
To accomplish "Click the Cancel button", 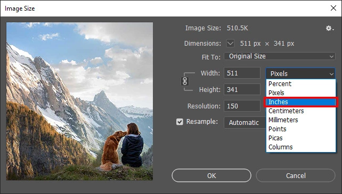I will click(x=296, y=175).
